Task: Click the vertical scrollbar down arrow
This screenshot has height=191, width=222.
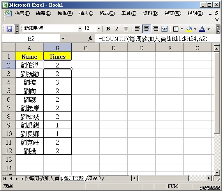Action: point(217,172)
